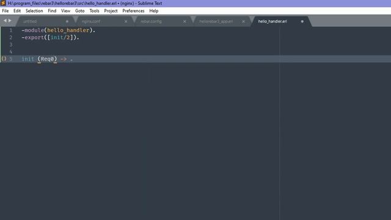This screenshot has width=391, height=220.
Task: Click init/2 in the export list
Action: 60,37
